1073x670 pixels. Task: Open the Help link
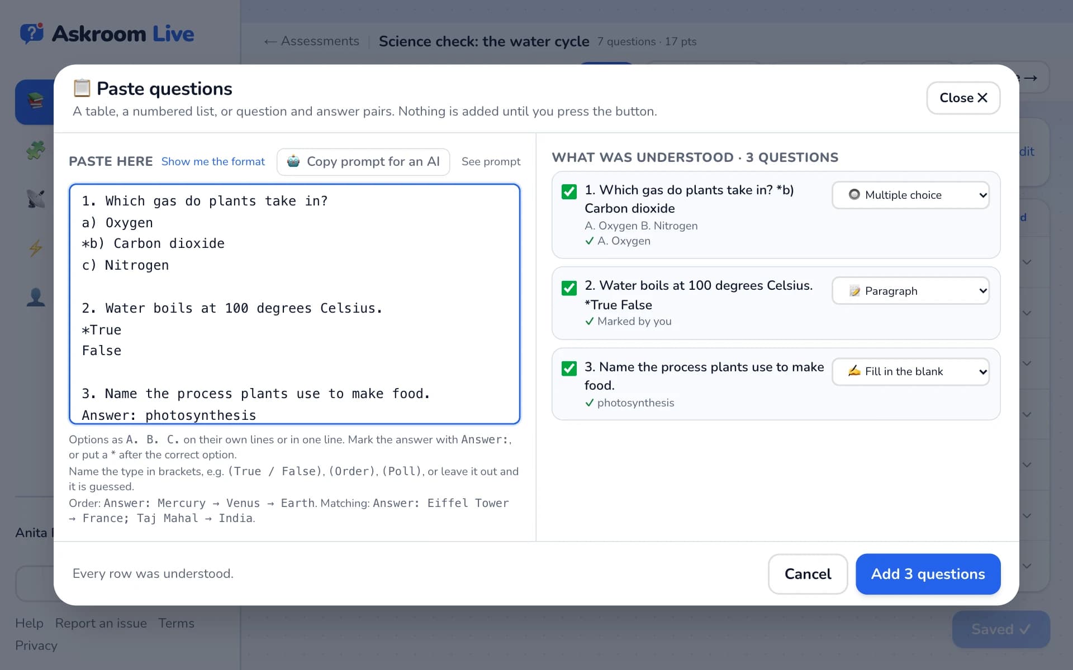29,623
